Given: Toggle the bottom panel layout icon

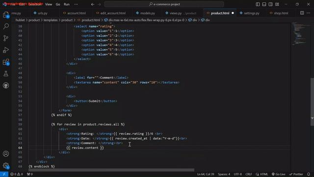Looking at the screenshot, I should point(264,4).
